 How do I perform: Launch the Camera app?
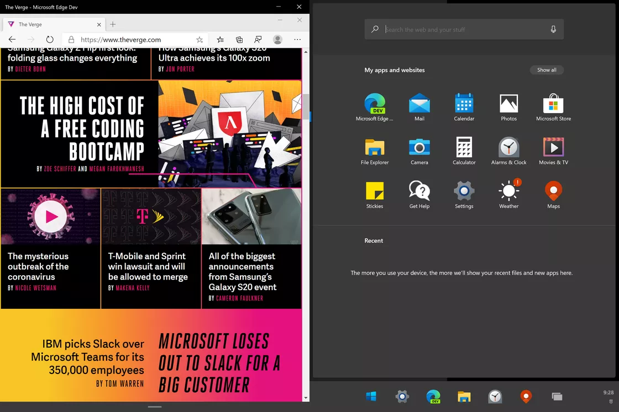[x=419, y=151]
